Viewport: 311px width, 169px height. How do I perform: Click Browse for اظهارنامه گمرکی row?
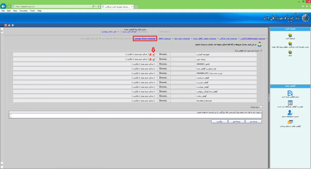[x=164, y=54]
